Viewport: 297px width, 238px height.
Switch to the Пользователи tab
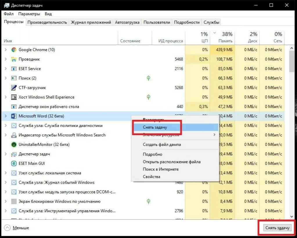(x=157, y=22)
